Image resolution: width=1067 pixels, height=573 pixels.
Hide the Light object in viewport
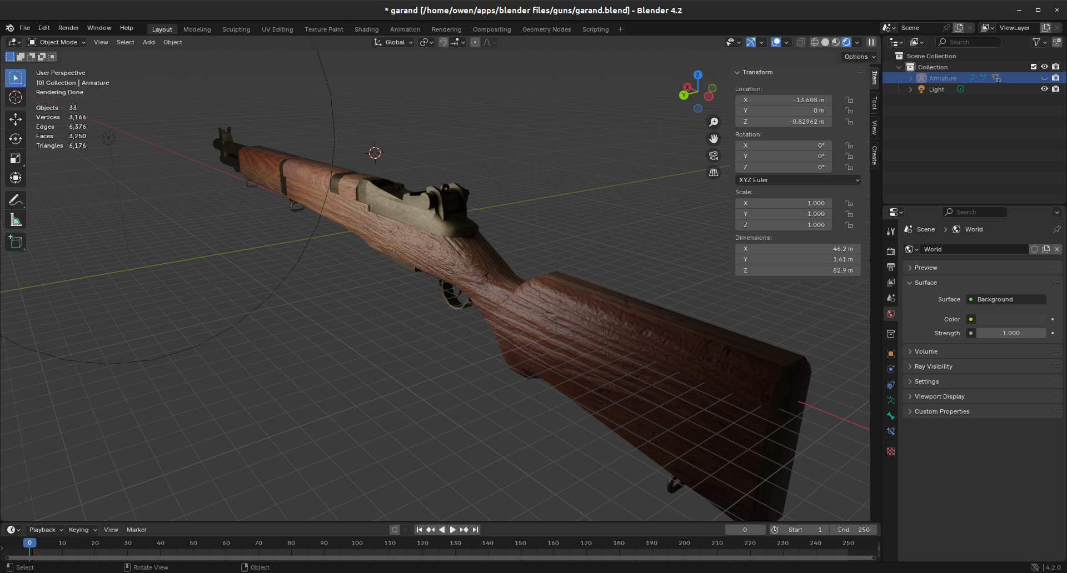[1045, 89]
